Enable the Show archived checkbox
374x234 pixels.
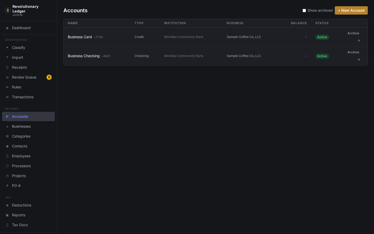point(304,11)
